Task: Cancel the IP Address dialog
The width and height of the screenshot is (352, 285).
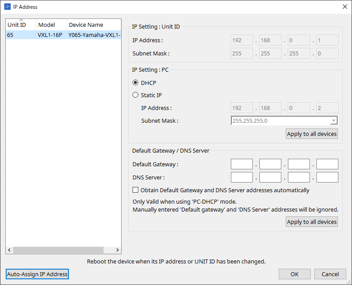Action: click(x=330, y=274)
